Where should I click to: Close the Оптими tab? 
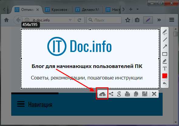[x=37, y=10]
